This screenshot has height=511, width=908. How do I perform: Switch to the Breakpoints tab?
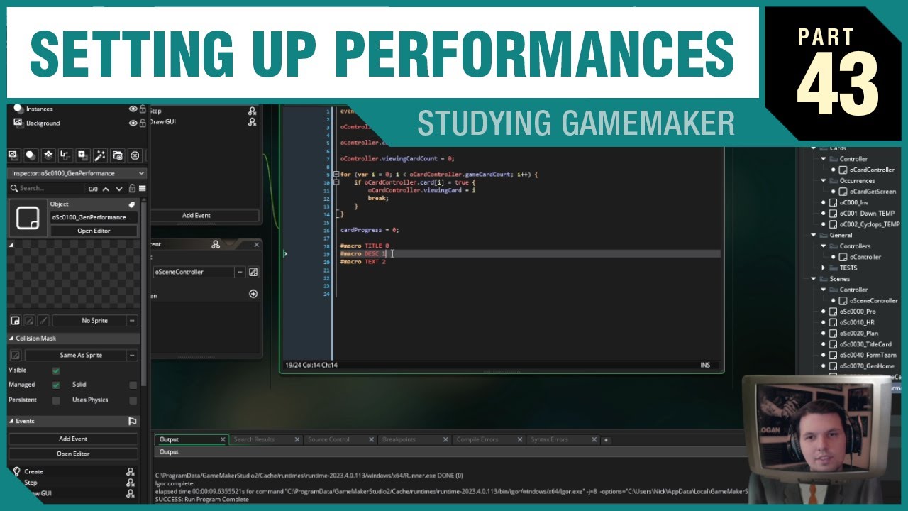[399, 439]
